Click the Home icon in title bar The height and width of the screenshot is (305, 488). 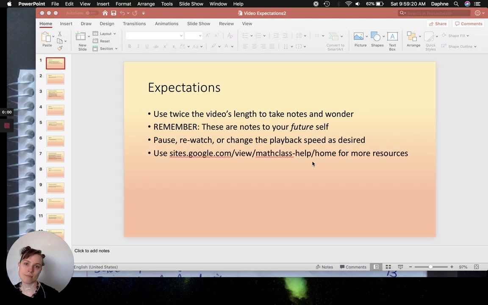[105, 13]
